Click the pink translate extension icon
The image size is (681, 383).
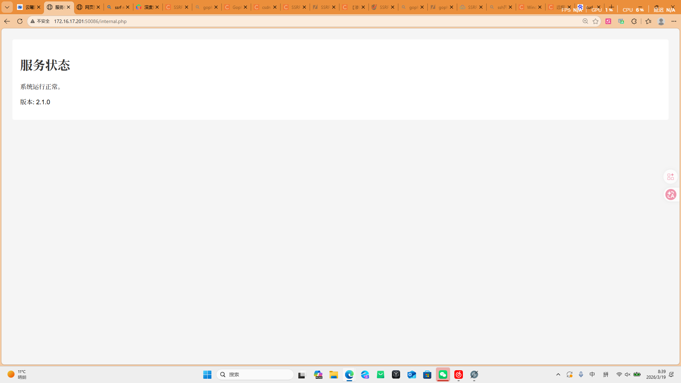coord(608,21)
